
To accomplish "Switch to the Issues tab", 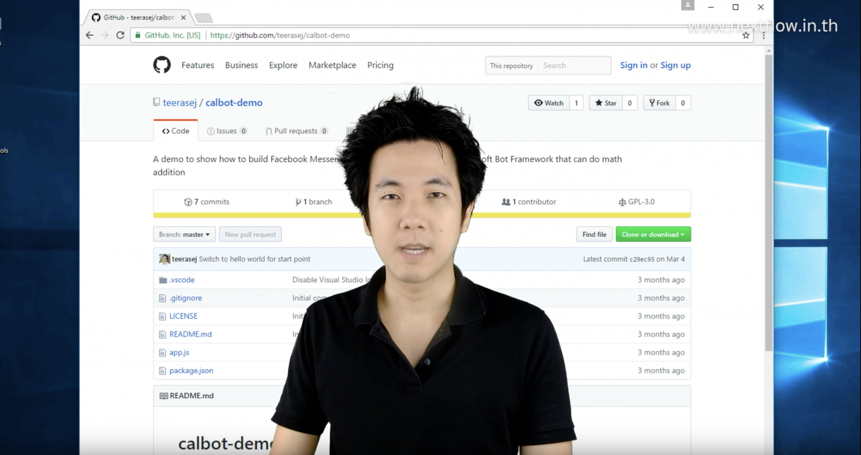I will 226,131.
